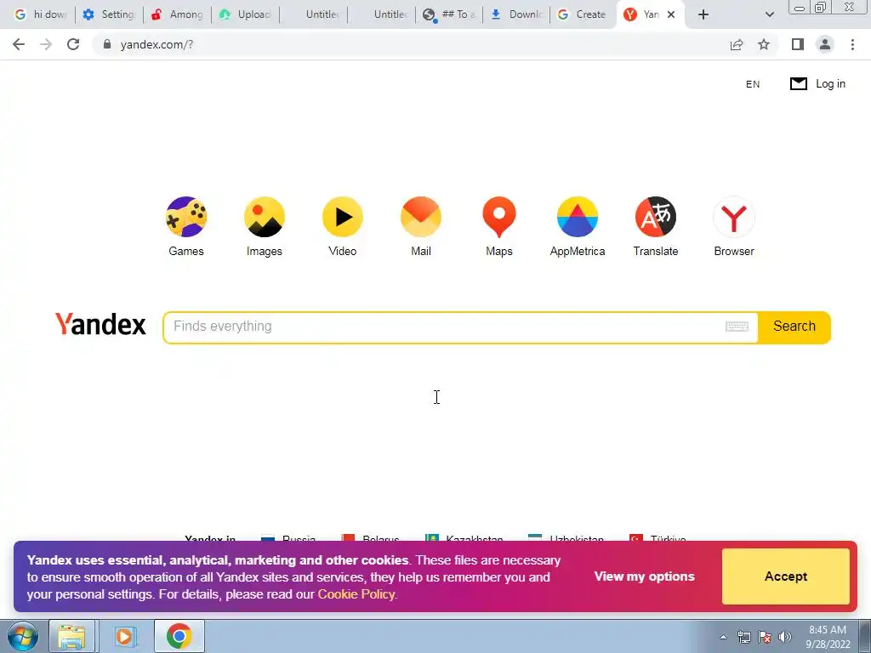The width and height of the screenshot is (871, 653).
Task: Switch to the Upload tab
Action: point(246,14)
